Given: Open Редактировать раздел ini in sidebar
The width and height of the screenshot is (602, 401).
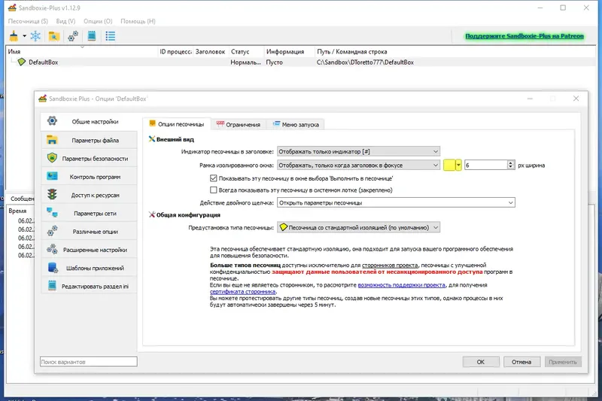Looking at the screenshot, I should click(x=89, y=286).
